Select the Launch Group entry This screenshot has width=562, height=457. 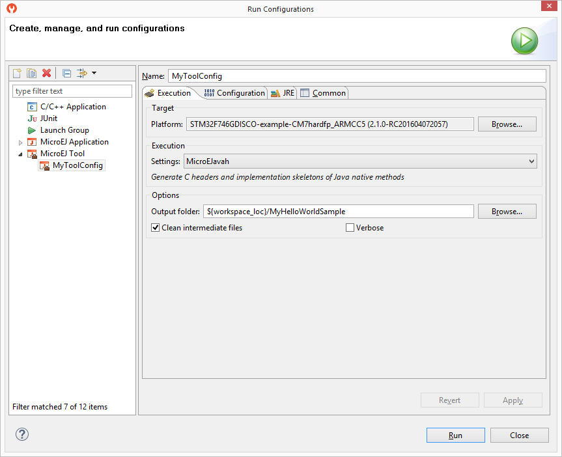coord(64,130)
